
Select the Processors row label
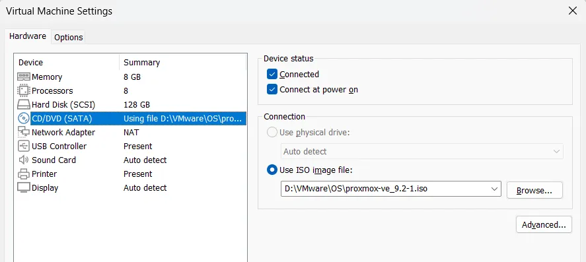[x=52, y=90]
